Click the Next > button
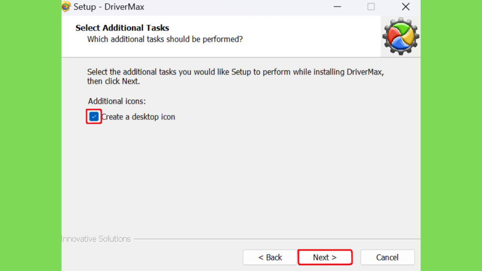This screenshot has height=271, width=482. pos(325,257)
